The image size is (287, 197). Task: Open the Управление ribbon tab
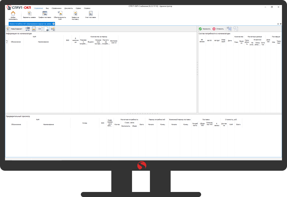(39, 8)
